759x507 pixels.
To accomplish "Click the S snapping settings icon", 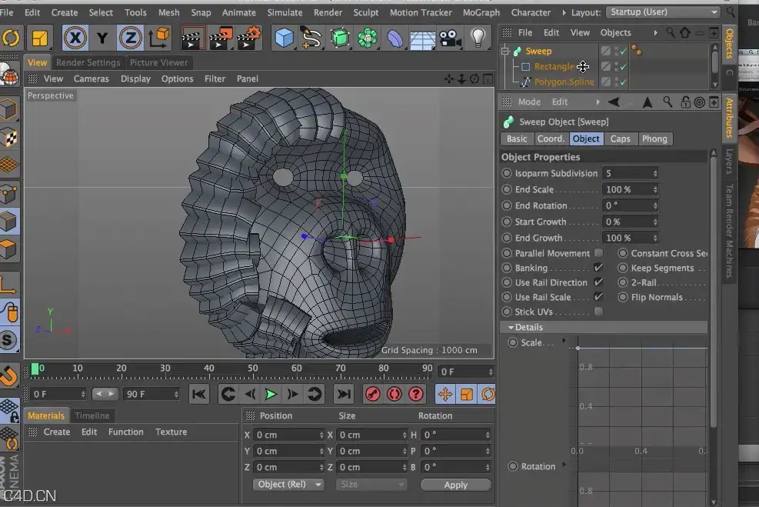I will point(8,340).
